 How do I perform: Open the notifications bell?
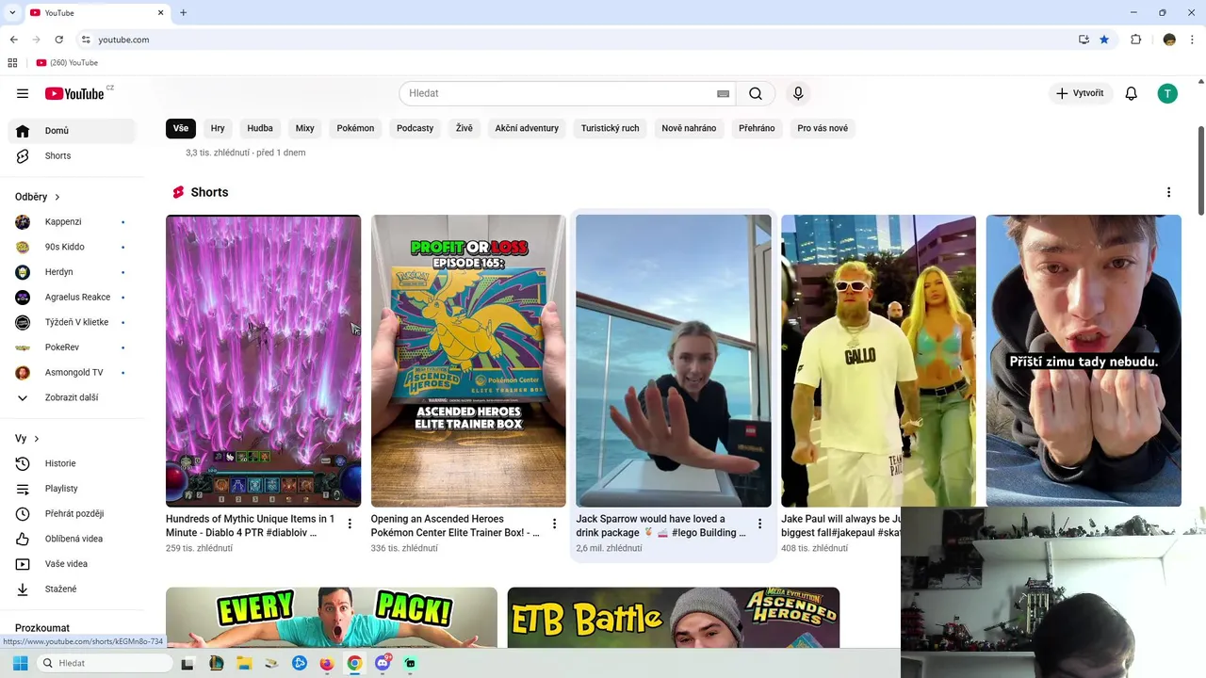click(x=1132, y=93)
